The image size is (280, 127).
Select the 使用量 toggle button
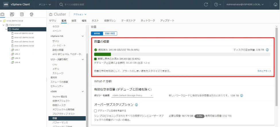(x=97, y=33)
